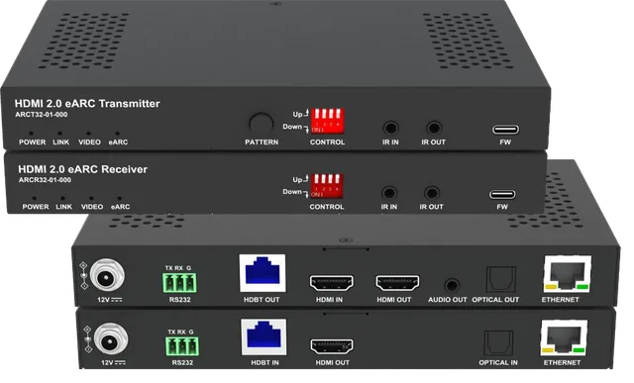This screenshot has height=383, width=634.
Task: Click the 'OPTICAL OUT' label
Action: tap(495, 300)
